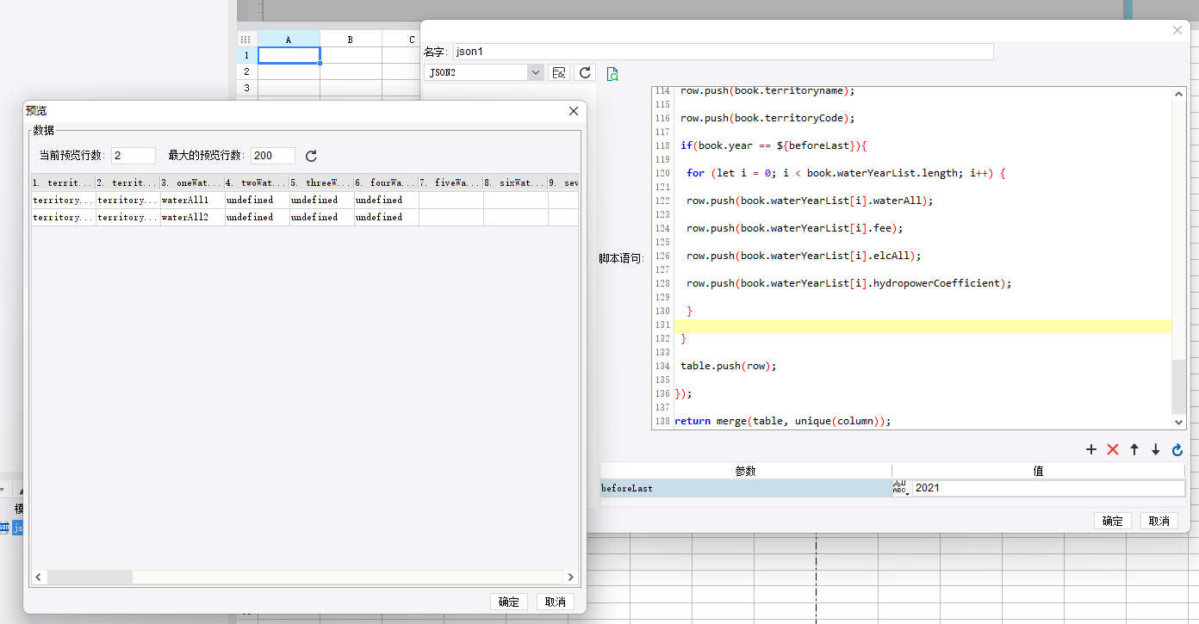Click the line with waterYearList[i].fee
1199x624 pixels.
pyautogui.click(x=795, y=228)
